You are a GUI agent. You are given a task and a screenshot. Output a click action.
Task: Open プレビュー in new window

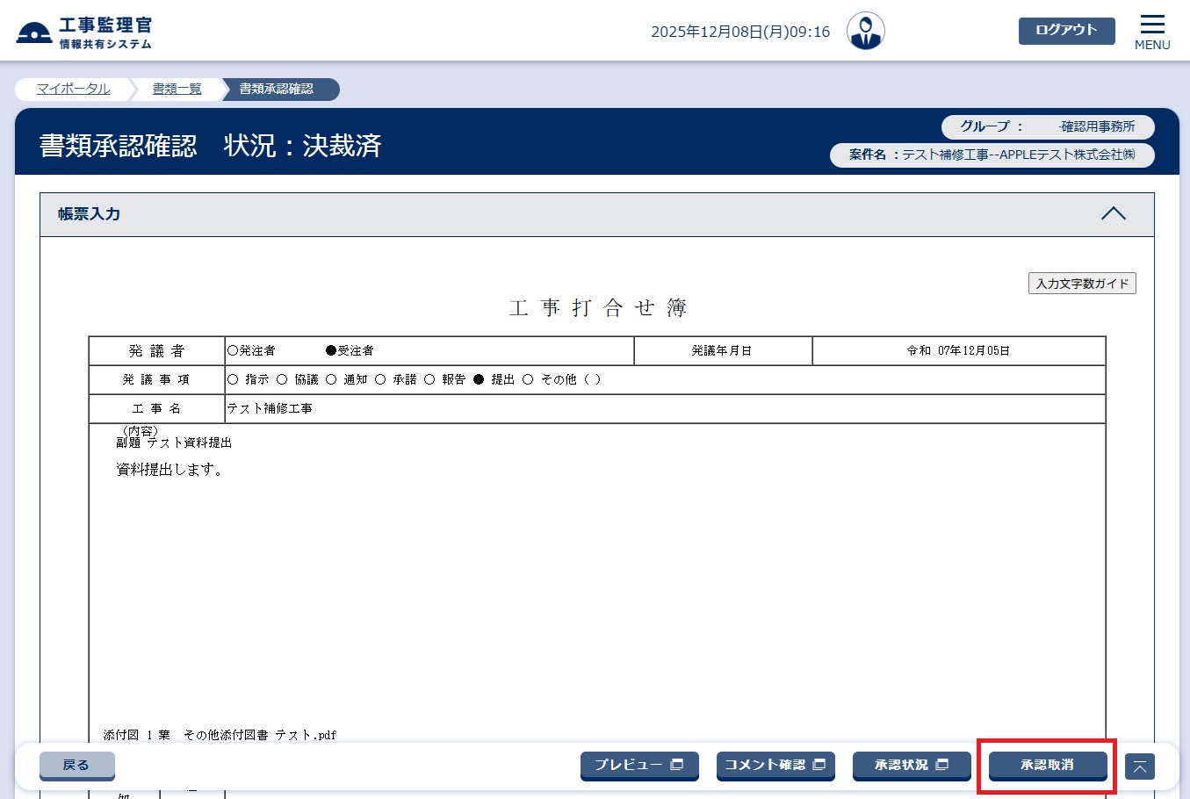coord(638,765)
